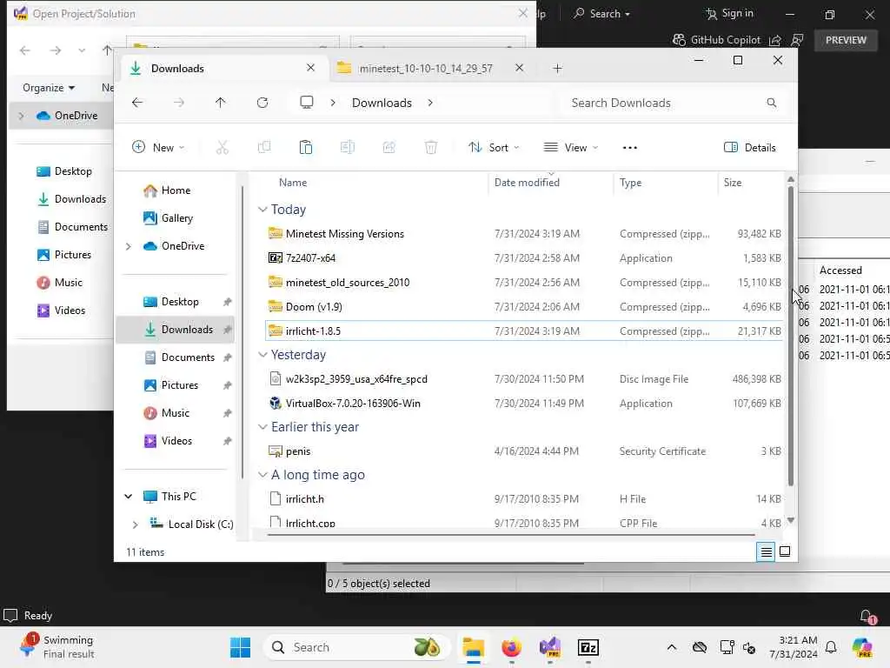Image resolution: width=890 pixels, height=668 pixels.
Task: Click the PREVIEW button in Visual Studio
Action: pos(846,40)
